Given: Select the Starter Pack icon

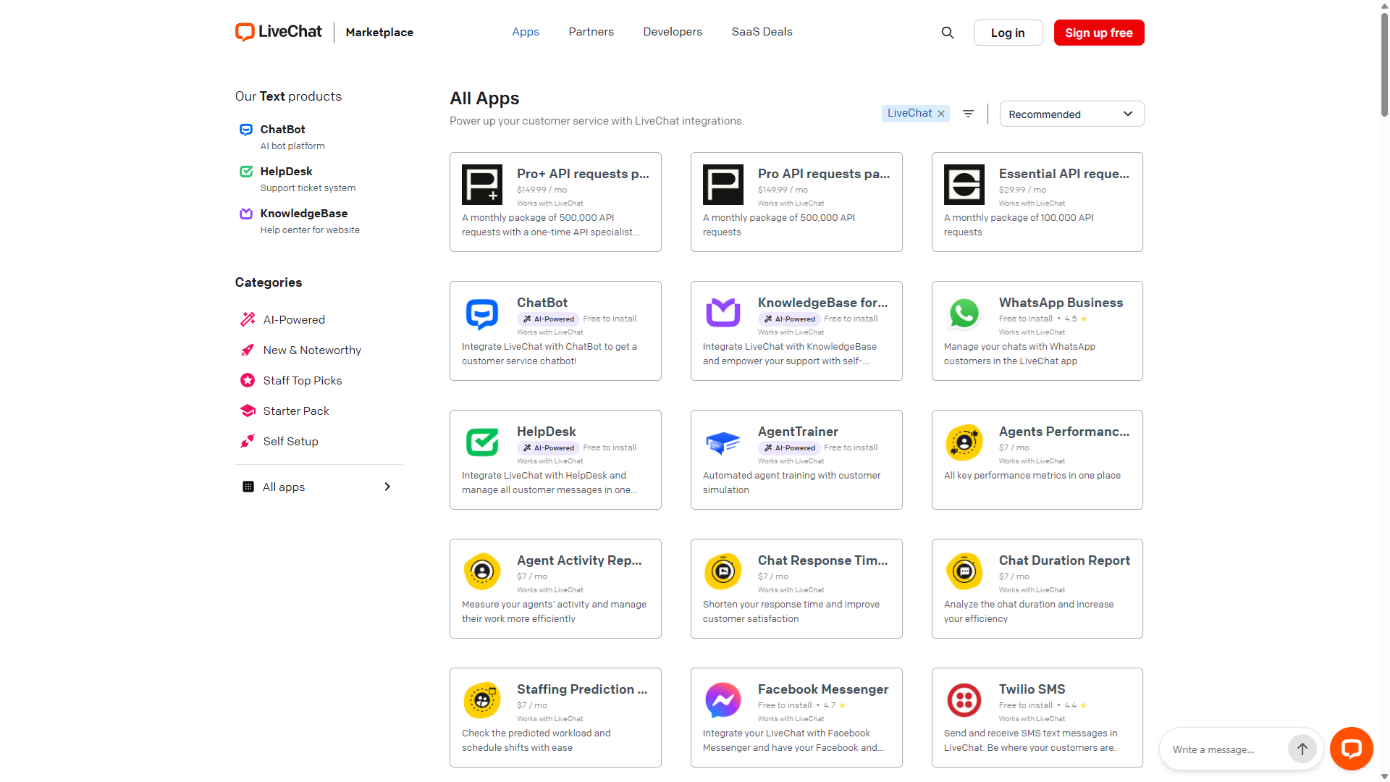Looking at the screenshot, I should coord(248,411).
